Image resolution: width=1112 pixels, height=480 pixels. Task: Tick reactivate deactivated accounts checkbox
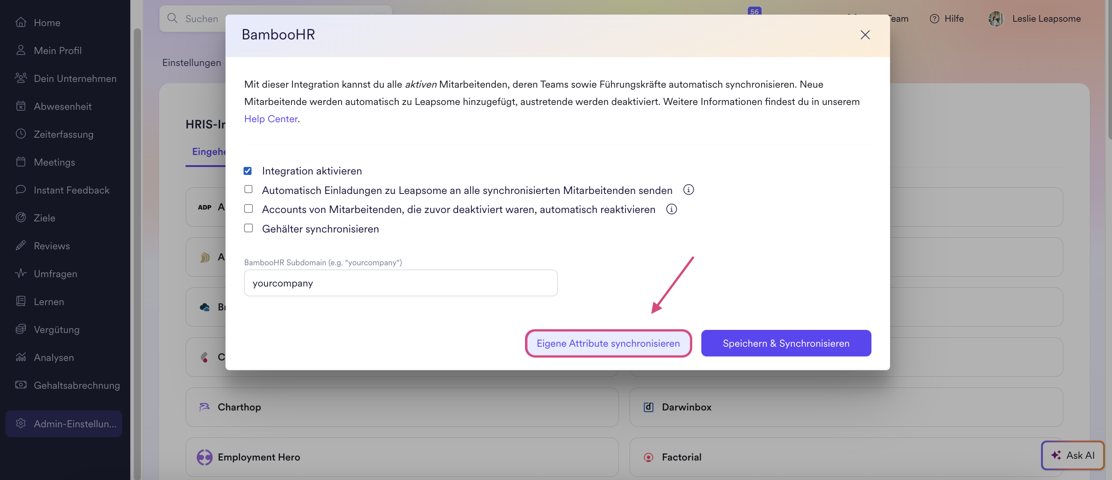(x=249, y=209)
